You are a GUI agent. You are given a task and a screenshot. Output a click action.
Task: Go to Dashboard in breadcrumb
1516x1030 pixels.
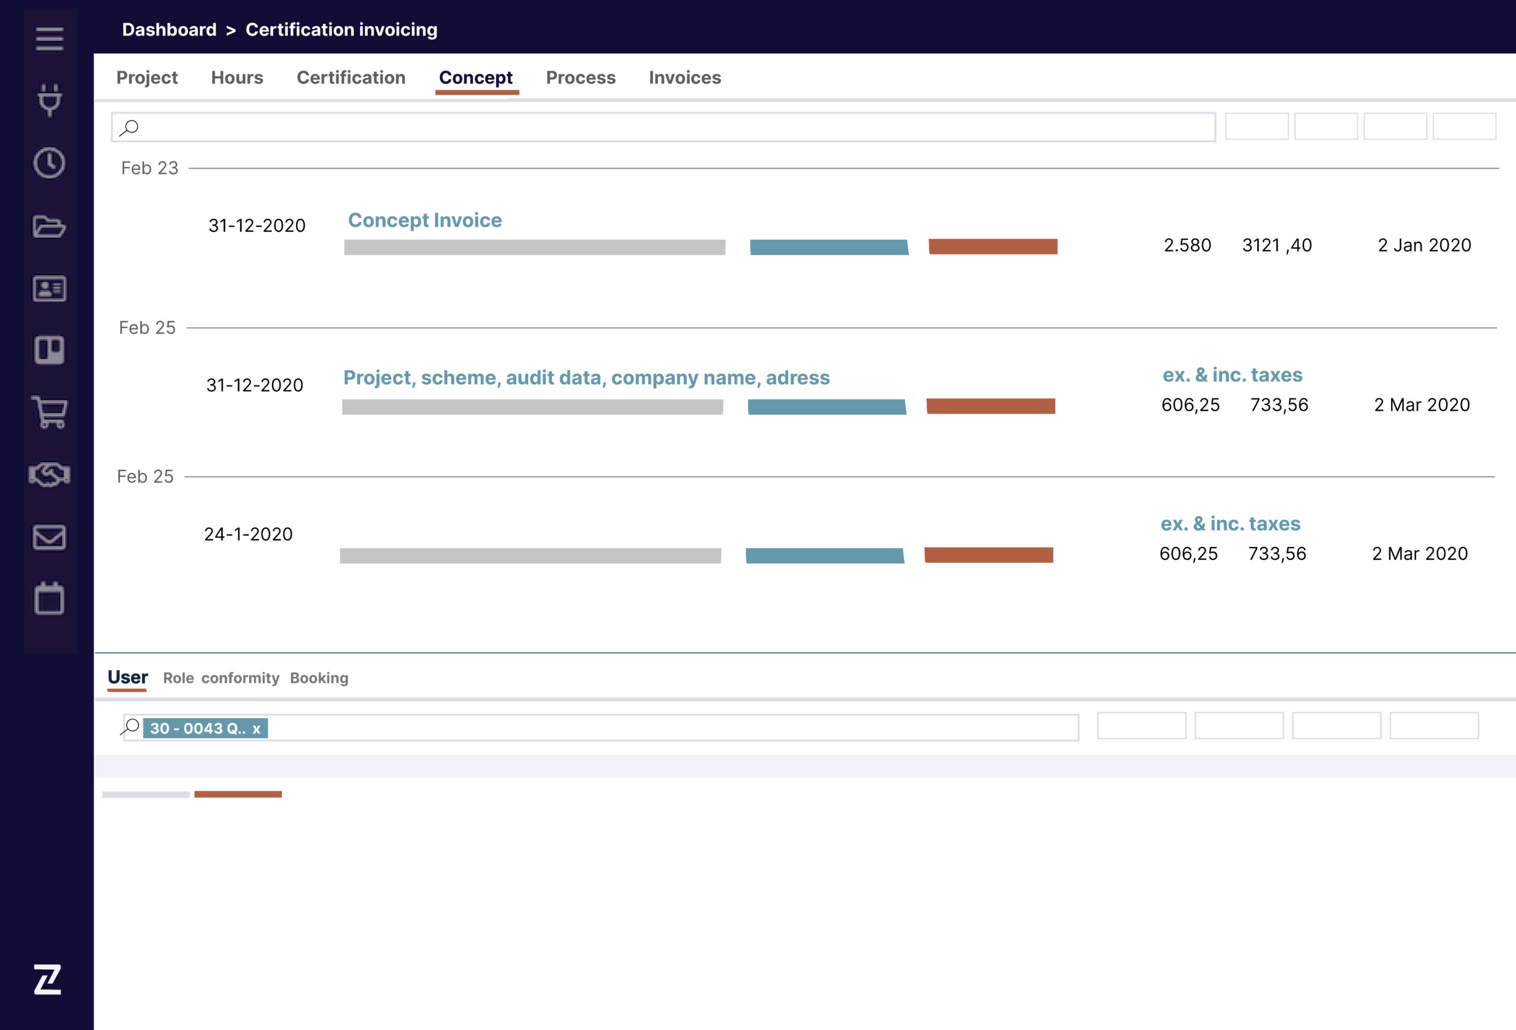169,30
